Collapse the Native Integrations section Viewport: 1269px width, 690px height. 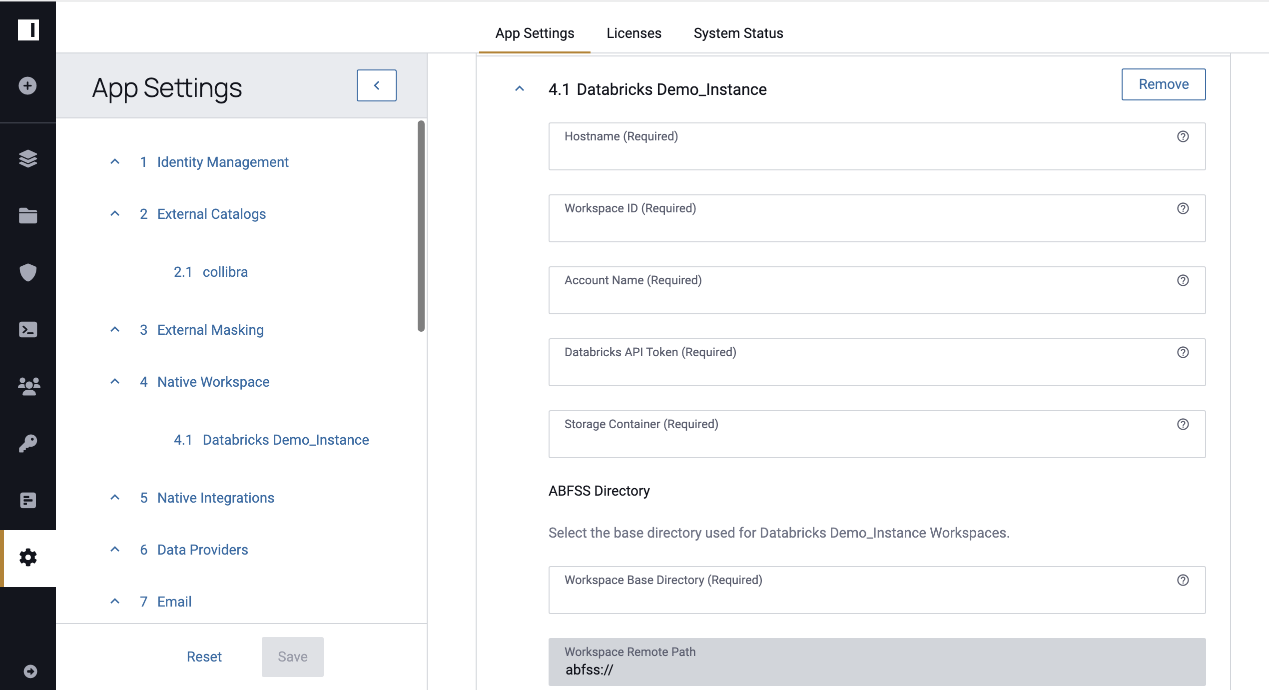pos(115,497)
